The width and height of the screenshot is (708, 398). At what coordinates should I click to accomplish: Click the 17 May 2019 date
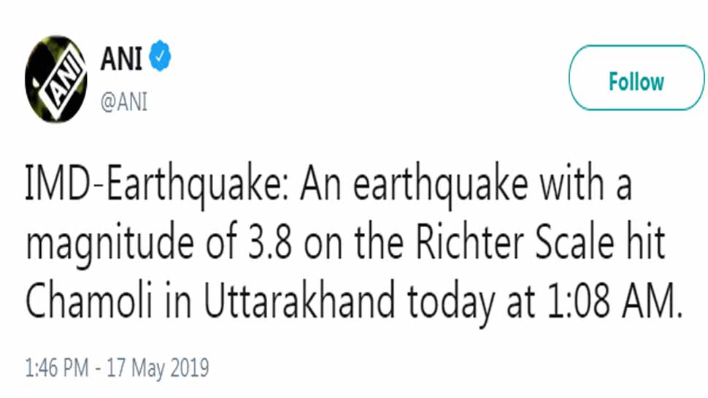coord(158,368)
